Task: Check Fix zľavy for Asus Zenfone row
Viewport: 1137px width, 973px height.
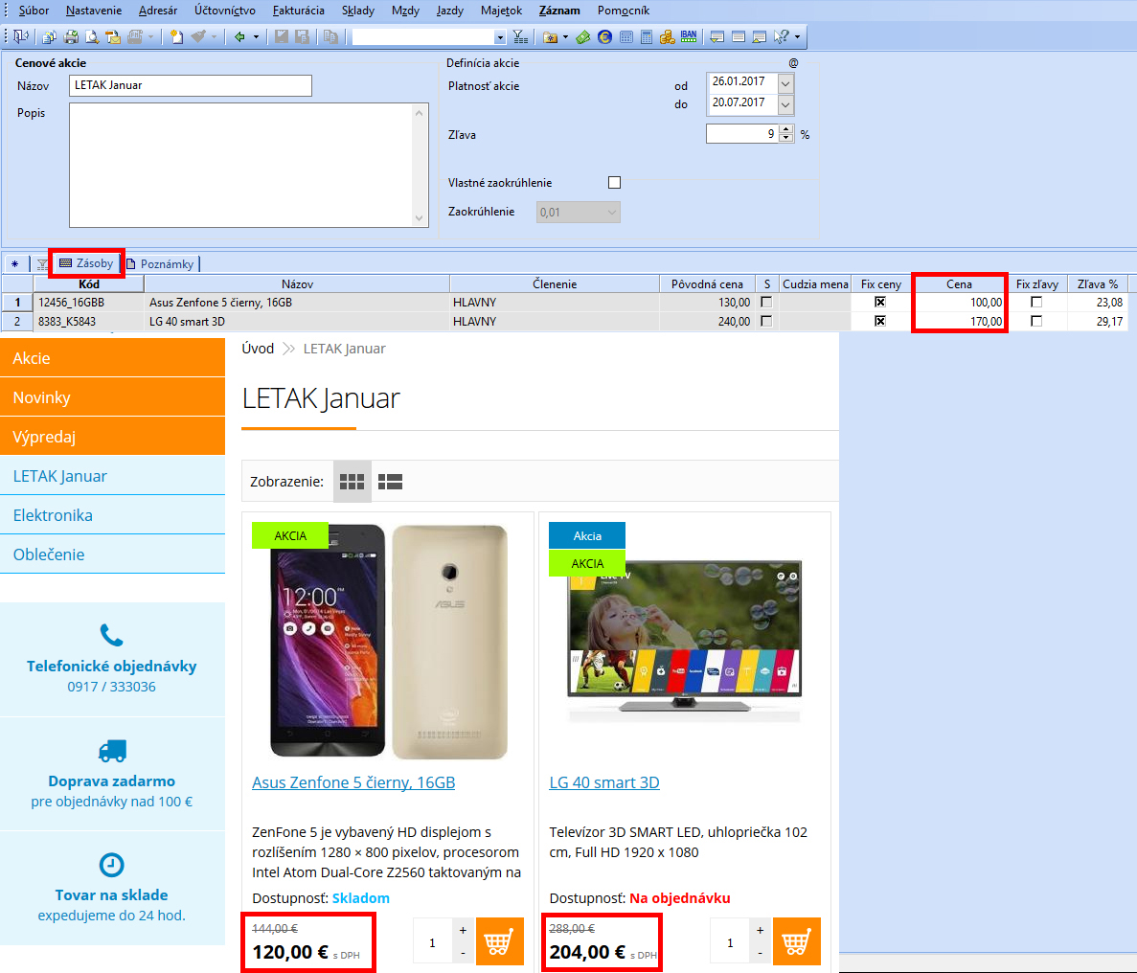Action: point(1037,303)
